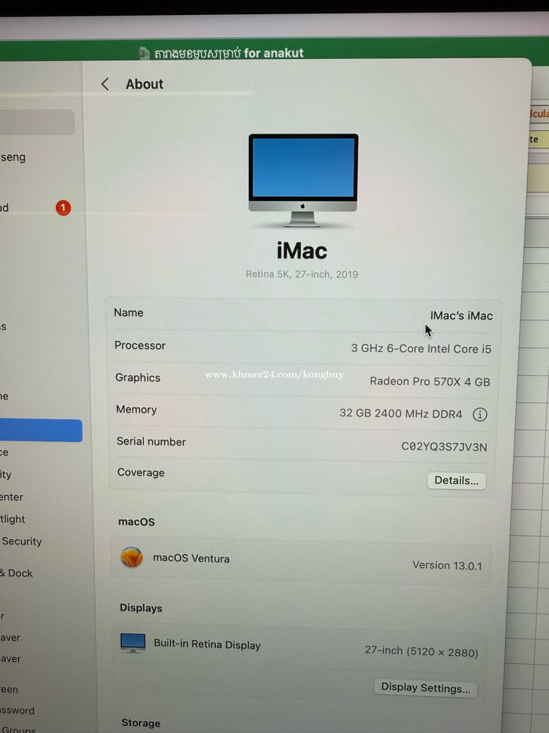Click the macOS Ventura logo icon
549x733 pixels.
(x=132, y=557)
